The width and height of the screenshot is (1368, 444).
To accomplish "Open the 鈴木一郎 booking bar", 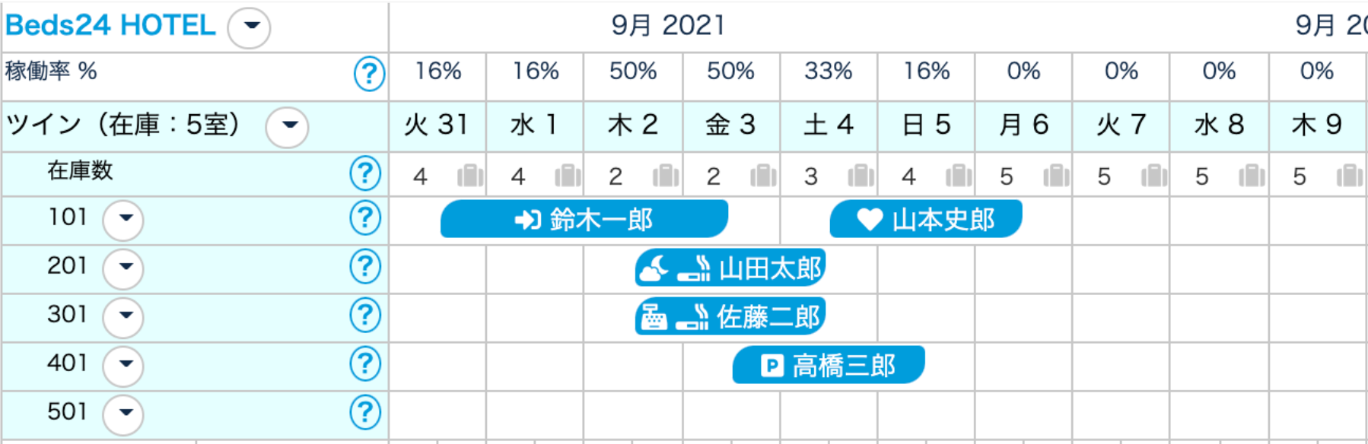I will point(584,220).
